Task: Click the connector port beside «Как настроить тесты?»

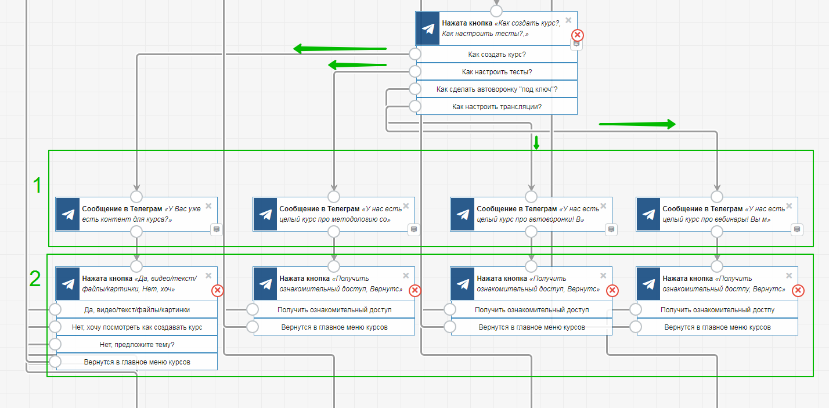Action: click(x=415, y=71)
